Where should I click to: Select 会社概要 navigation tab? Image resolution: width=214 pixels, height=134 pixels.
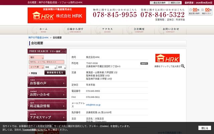139,30
